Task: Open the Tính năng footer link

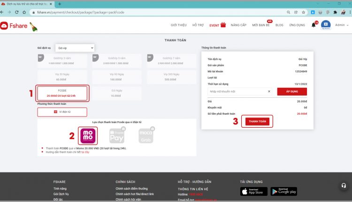Action: pos(60,188)
